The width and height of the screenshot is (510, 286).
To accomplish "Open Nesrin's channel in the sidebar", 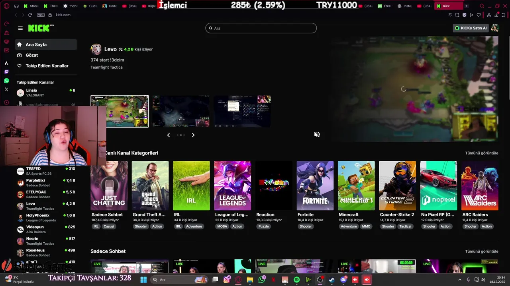I will click(46, 241).
